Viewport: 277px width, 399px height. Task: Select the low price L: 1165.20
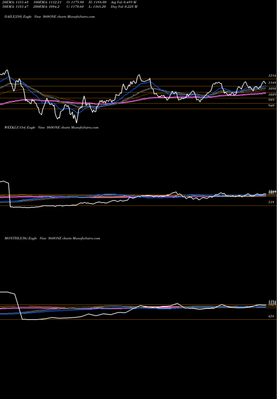(98, 7)
